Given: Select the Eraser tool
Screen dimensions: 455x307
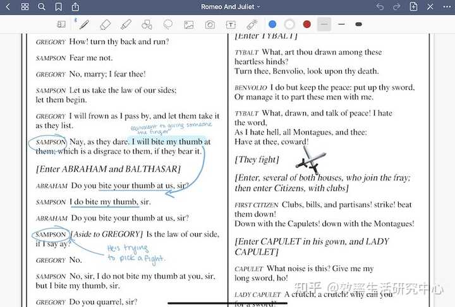Looking at the screenshot, I should 105,25.
